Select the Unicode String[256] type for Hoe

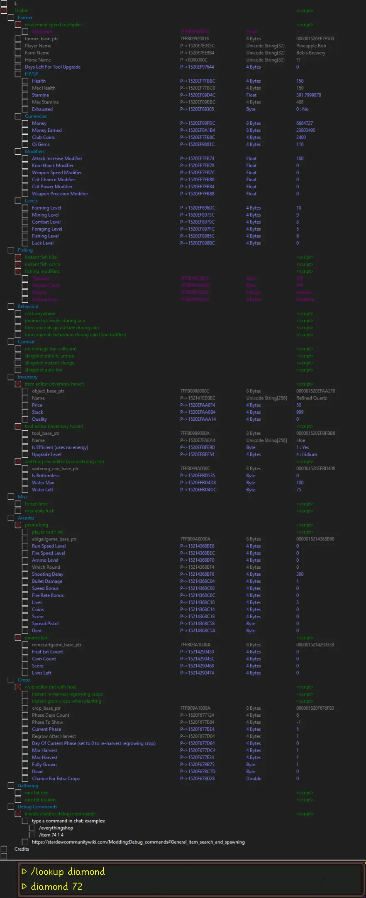point(266,440)
